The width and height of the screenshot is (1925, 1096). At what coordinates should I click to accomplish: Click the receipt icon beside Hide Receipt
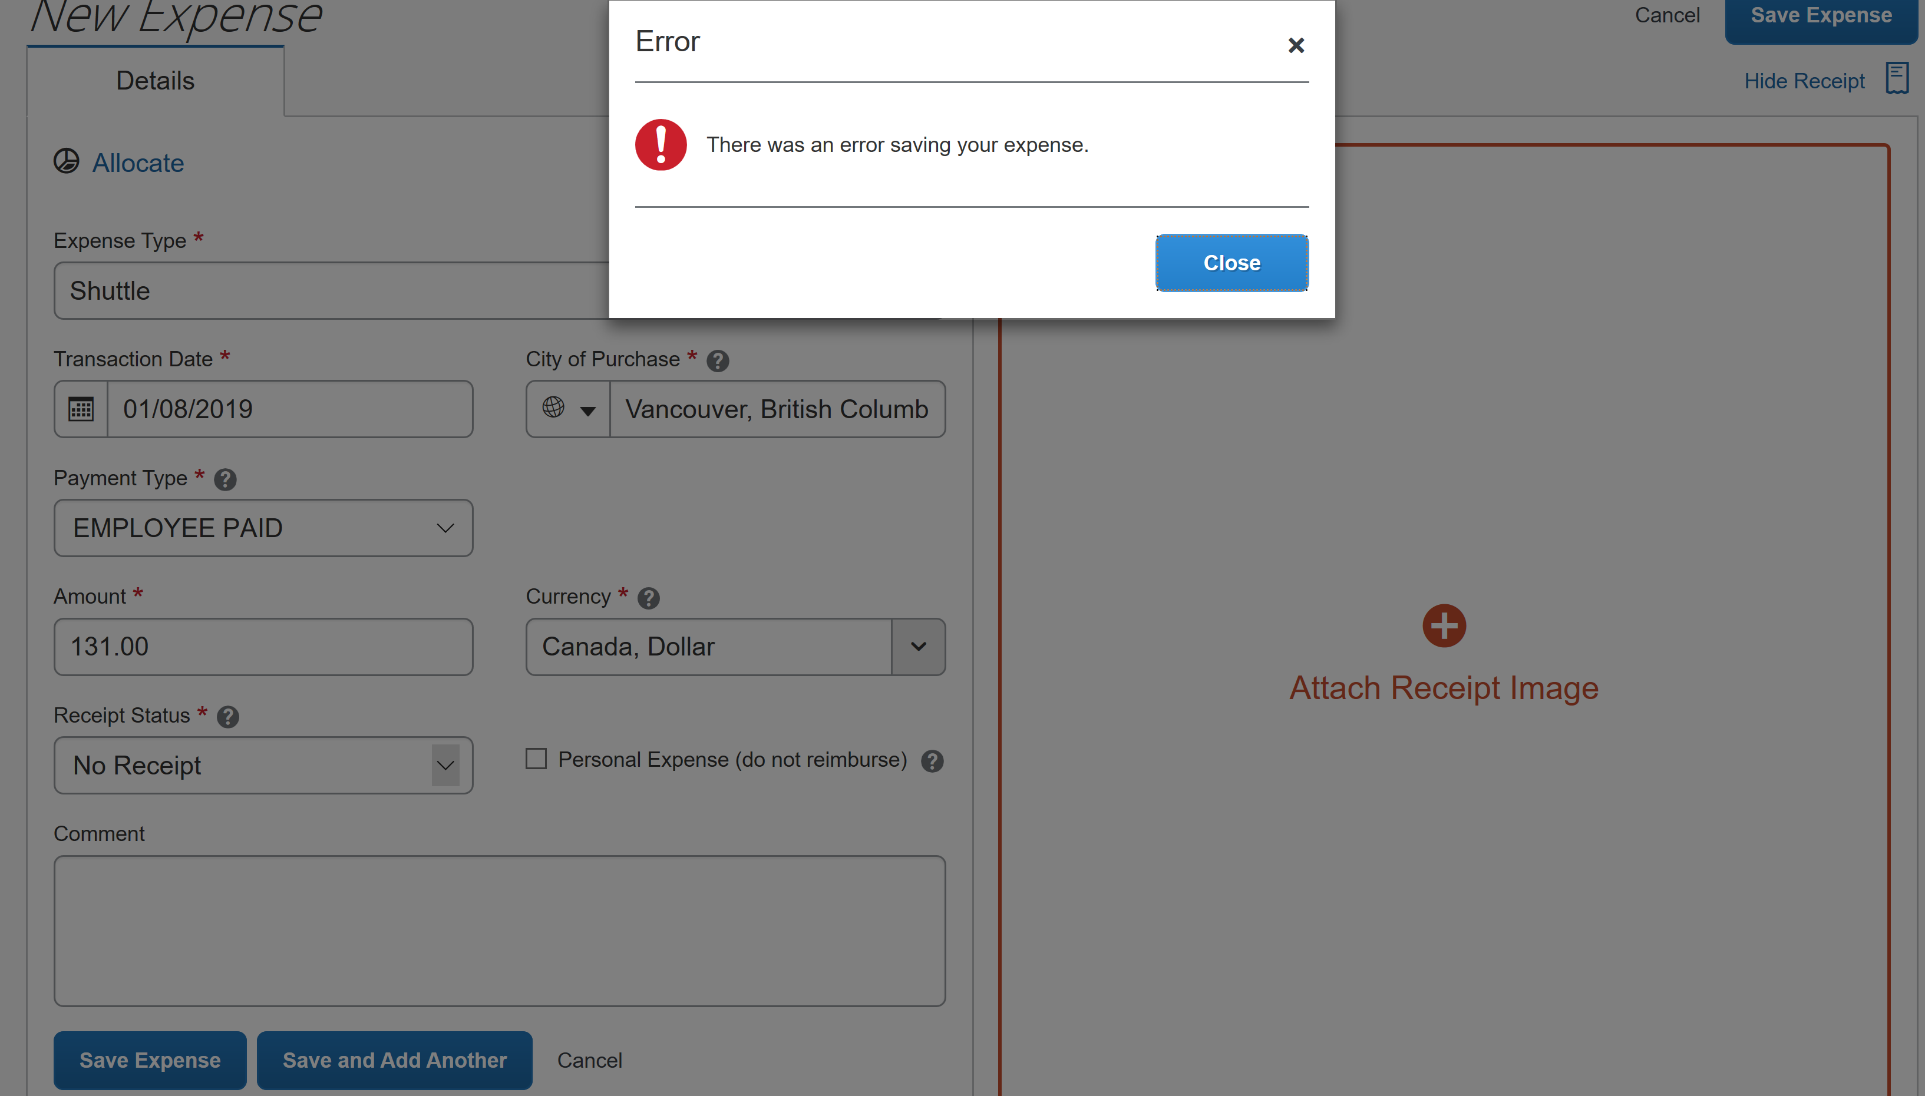click(x=1896, y=78)
